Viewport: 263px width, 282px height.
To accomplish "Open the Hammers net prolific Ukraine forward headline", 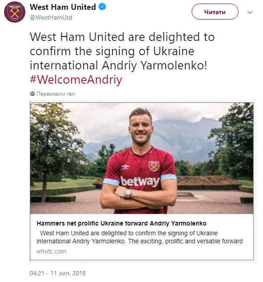I will tap(121, 223).
